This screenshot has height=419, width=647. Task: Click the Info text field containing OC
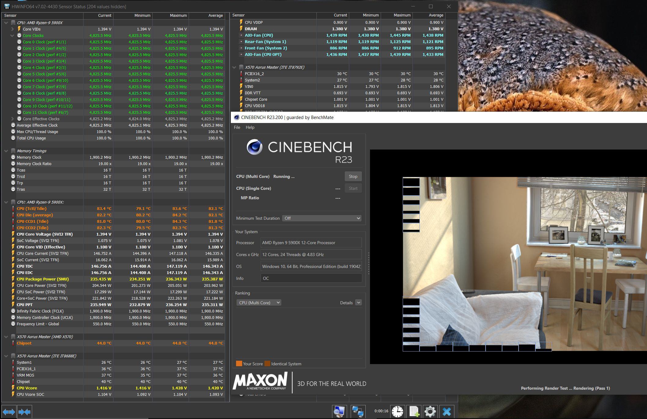point(311,278)
